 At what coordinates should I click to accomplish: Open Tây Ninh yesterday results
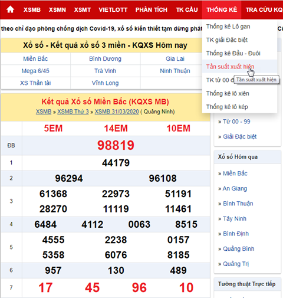235,219
